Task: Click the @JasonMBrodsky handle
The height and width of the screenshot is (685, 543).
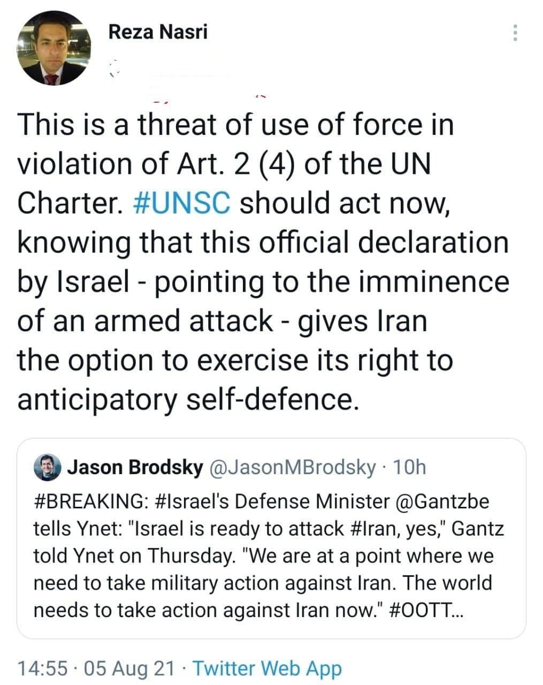Action: tap(293, 468)
